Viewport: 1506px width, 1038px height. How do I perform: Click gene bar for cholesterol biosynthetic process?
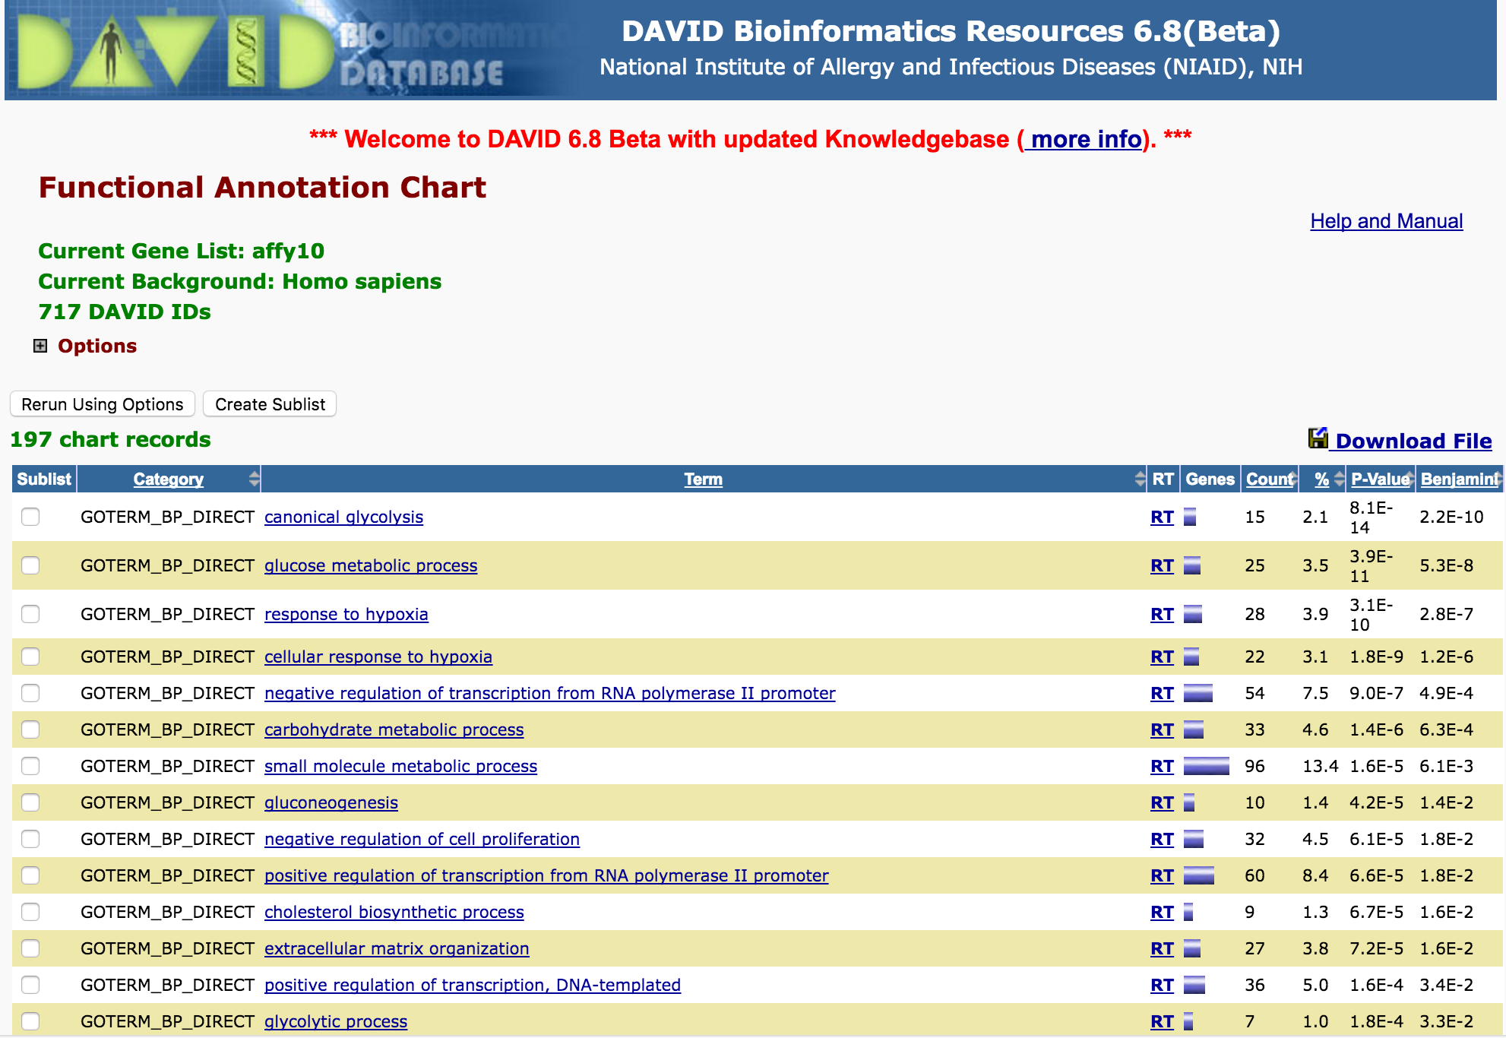click(1188, 912)
